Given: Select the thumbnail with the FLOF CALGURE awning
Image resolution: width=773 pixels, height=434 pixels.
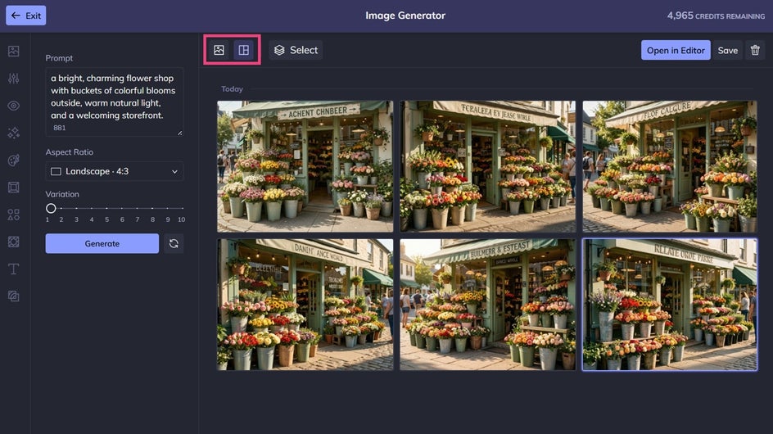Looking at the screenshot, I should coord(670,166).
